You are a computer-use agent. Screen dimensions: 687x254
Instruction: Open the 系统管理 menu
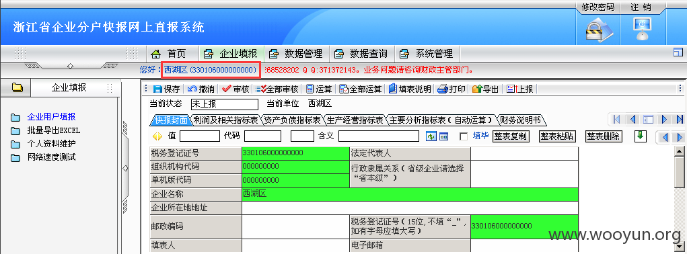pos(427,54)
